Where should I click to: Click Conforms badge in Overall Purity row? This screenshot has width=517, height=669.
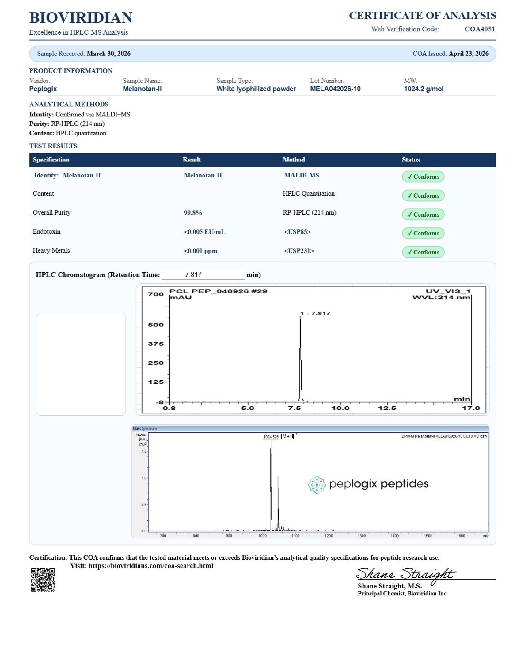coord(423,214)
